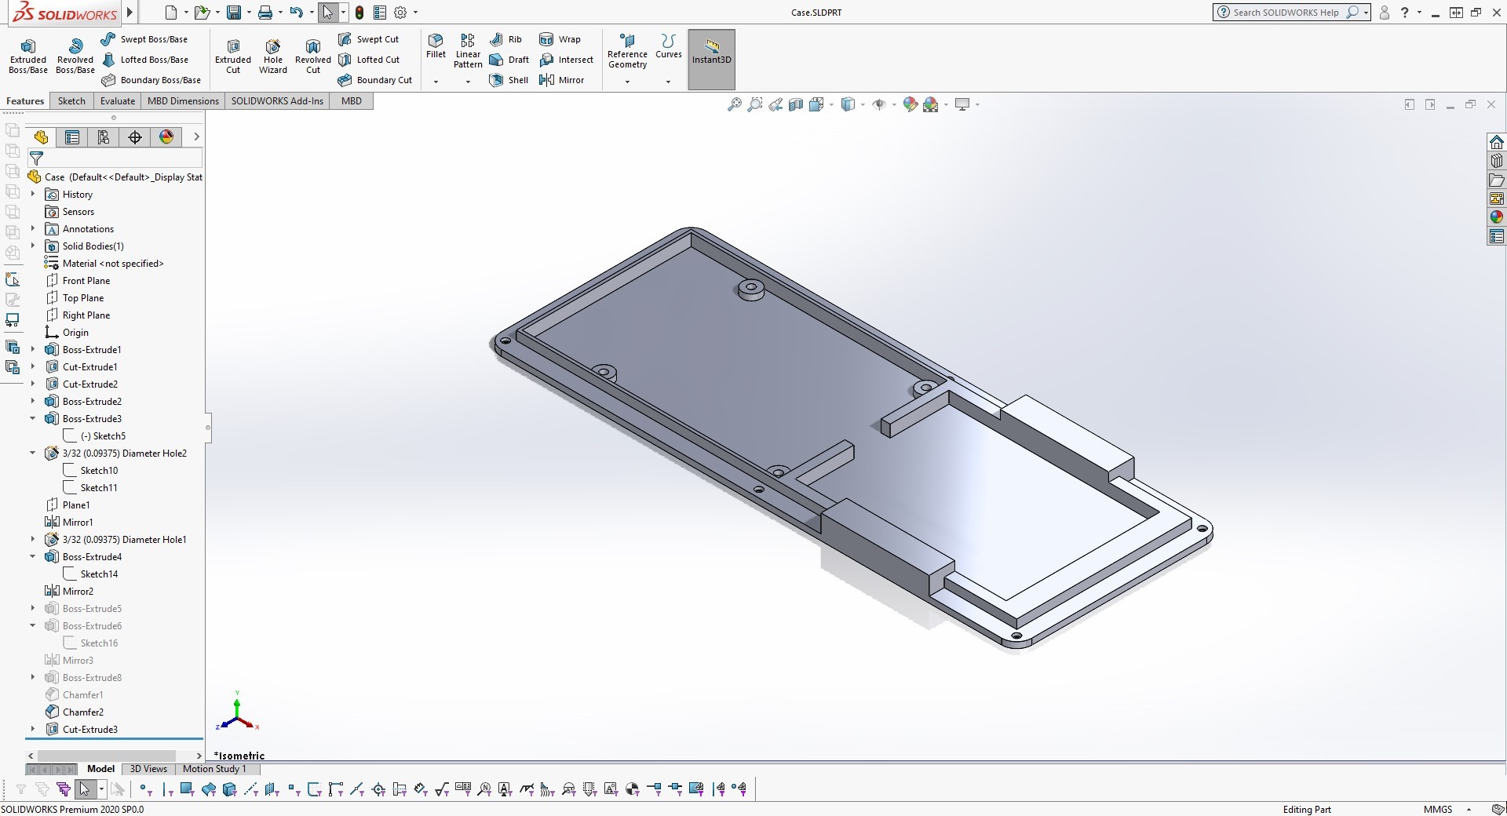Image resolution: width=1507 pixels, height=816 pixels.
Task: Open the MBD Dimensions tab
Action: (183, 101)
